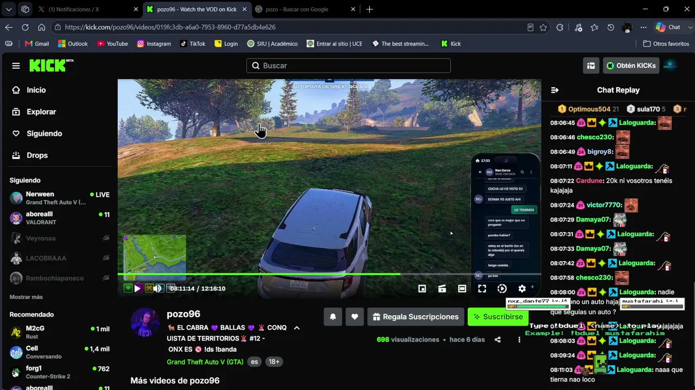
Task: Expand the followed list with Mostrar más
Action: (x=26, y=297)
